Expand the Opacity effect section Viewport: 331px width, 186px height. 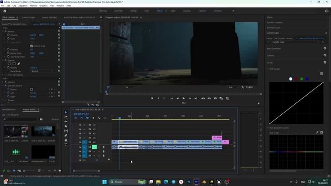3,60
